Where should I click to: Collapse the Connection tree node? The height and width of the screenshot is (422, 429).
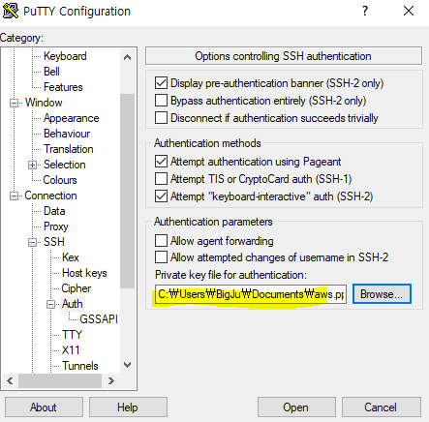tap(14, 196)
